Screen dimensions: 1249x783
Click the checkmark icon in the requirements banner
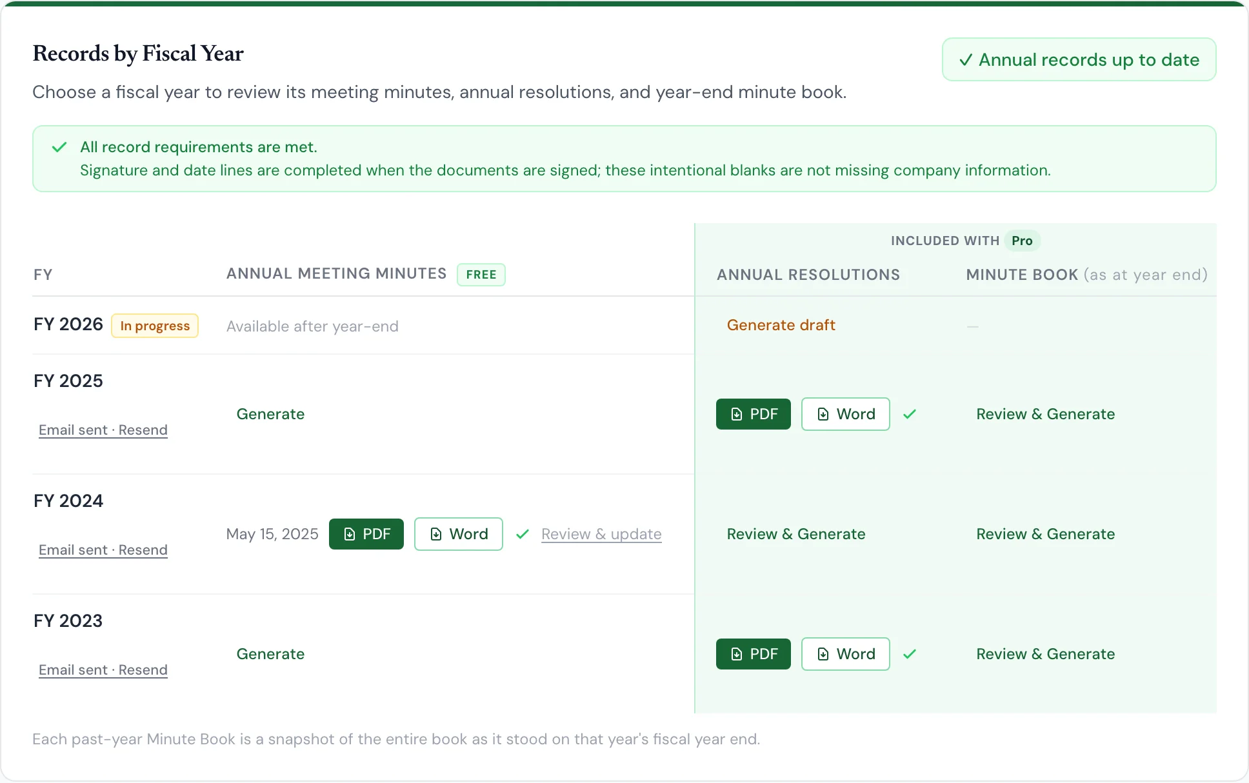coord(59,147)
